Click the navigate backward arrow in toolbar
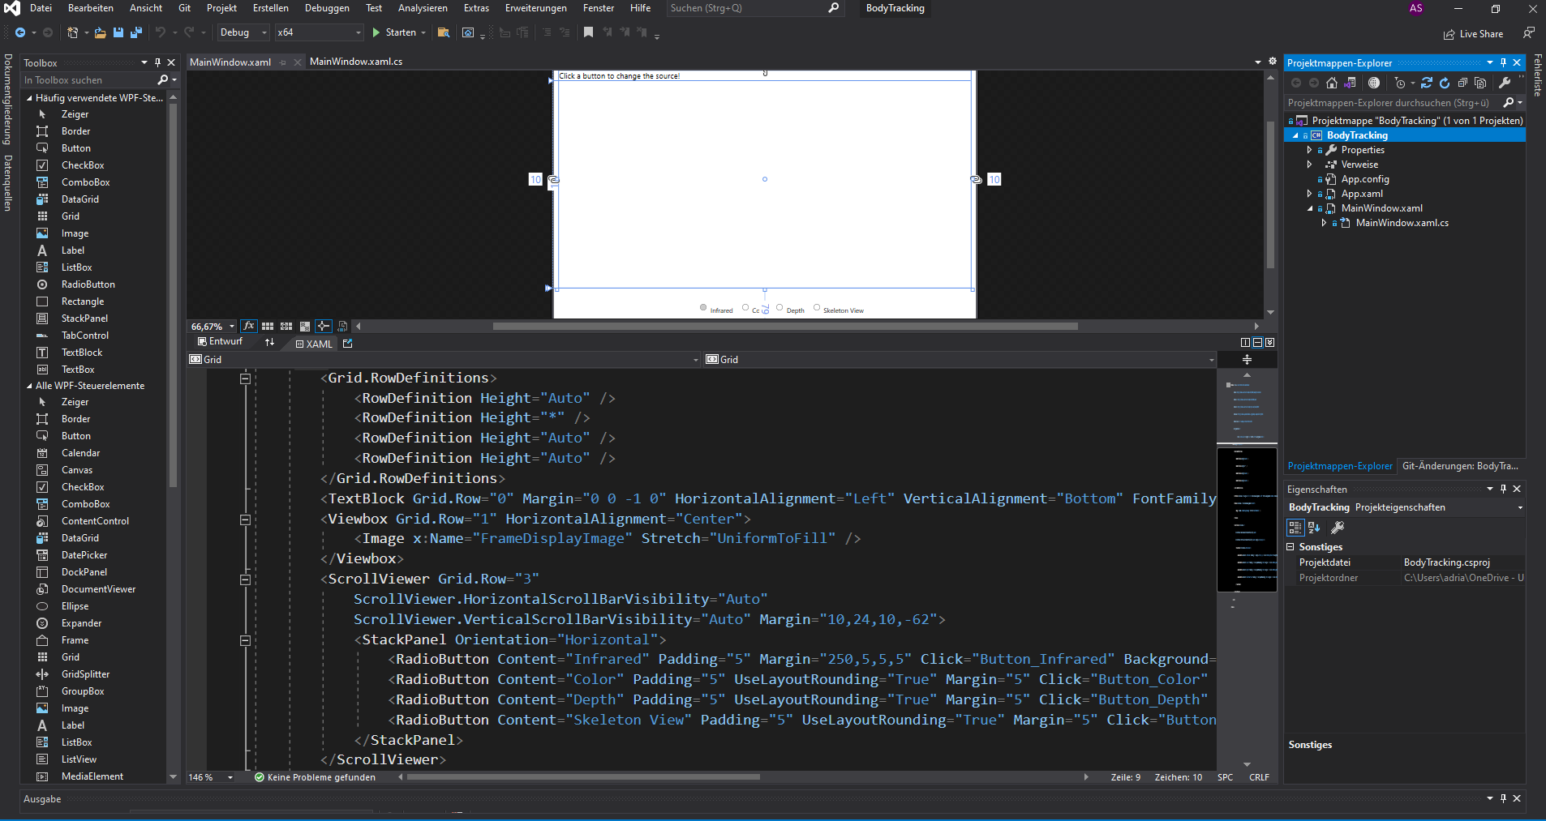The width and height of the screenshot is (1546, 821). coord(20,32)
